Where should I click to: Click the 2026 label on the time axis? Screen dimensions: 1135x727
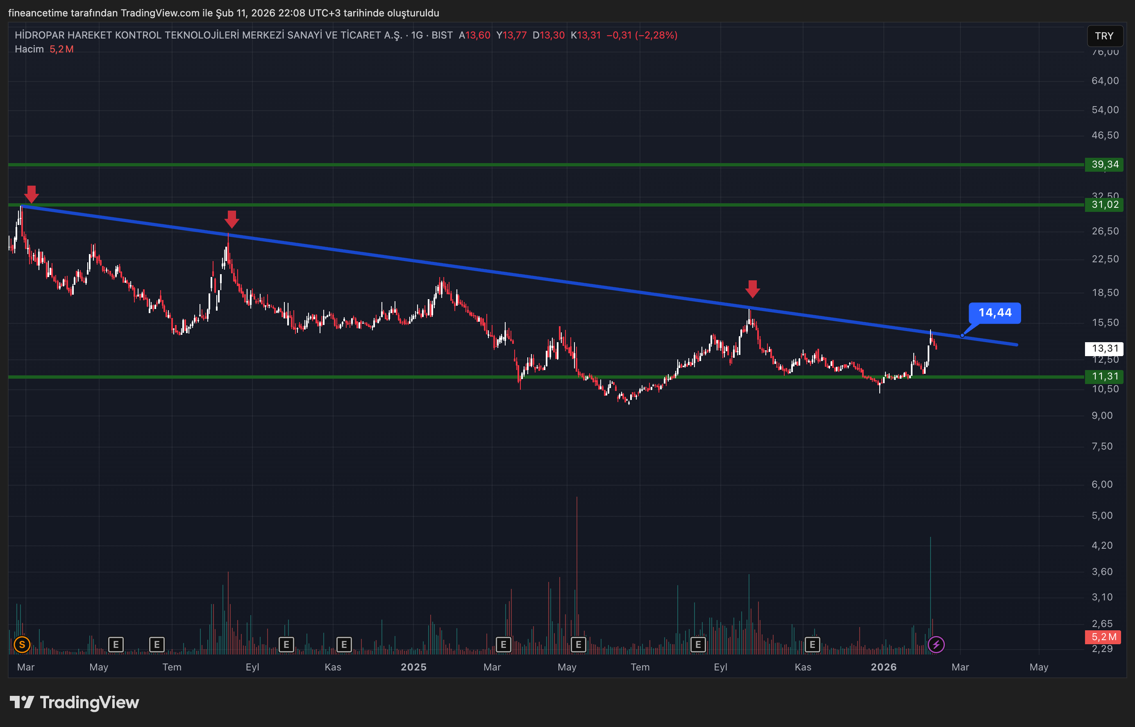[884, 667]
